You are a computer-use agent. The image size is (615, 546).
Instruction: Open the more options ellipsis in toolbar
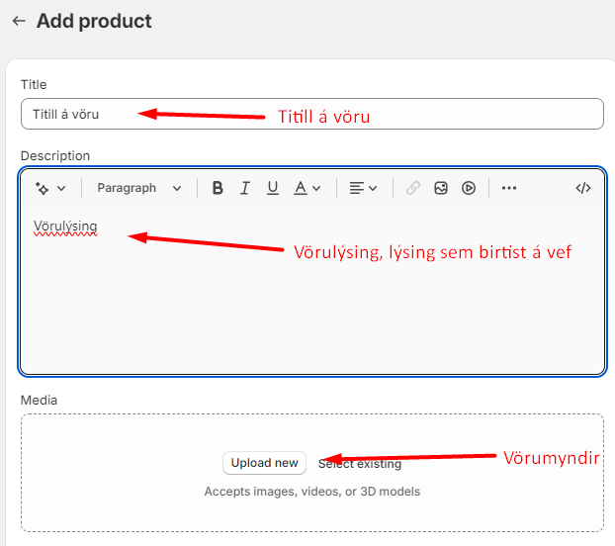[509, 188]
